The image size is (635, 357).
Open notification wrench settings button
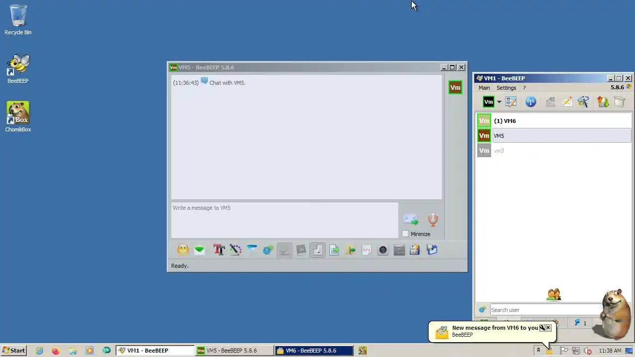(x=542, y=328)
